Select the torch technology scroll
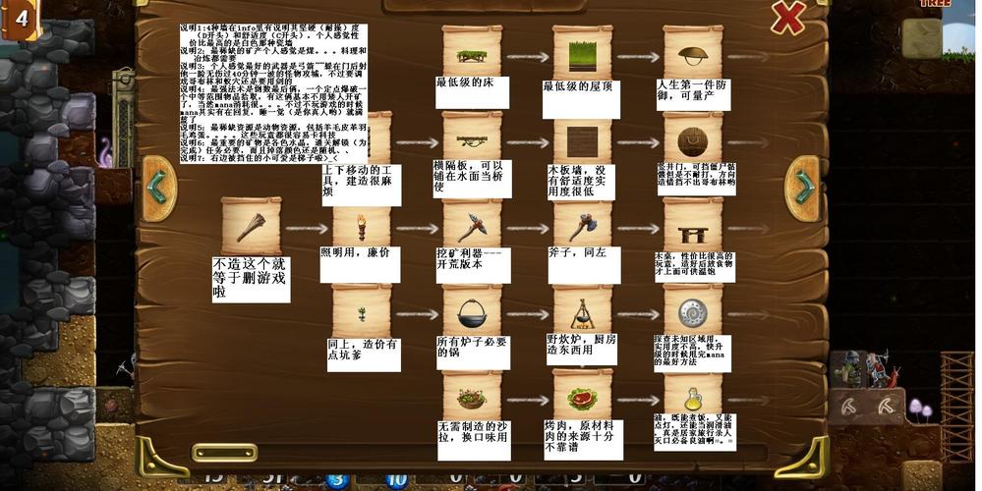982x491 pixels. [x=361, y=225]
